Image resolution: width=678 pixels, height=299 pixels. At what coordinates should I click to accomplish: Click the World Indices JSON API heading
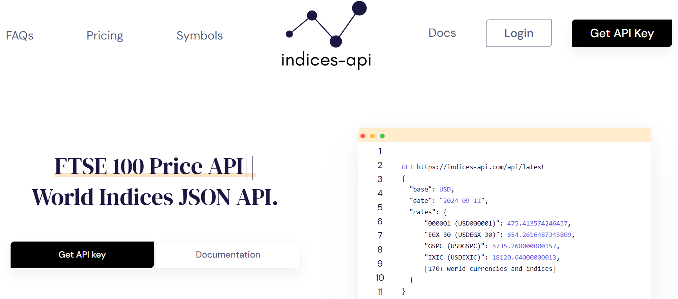155,197
